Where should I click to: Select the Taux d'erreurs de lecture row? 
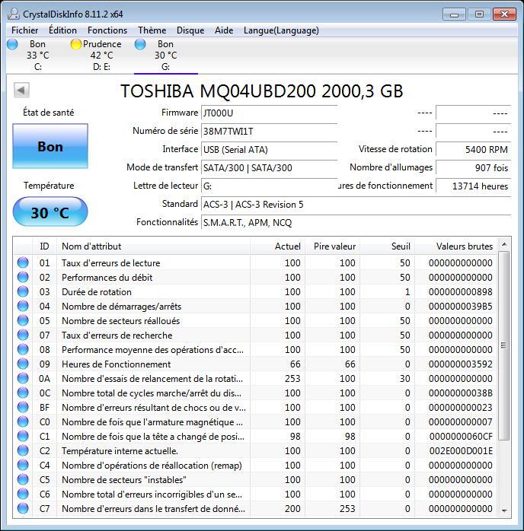(x=255, y=262)
